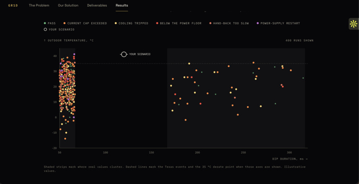
Task: Toggle the Pass legend entry
Action: [50, 23]
